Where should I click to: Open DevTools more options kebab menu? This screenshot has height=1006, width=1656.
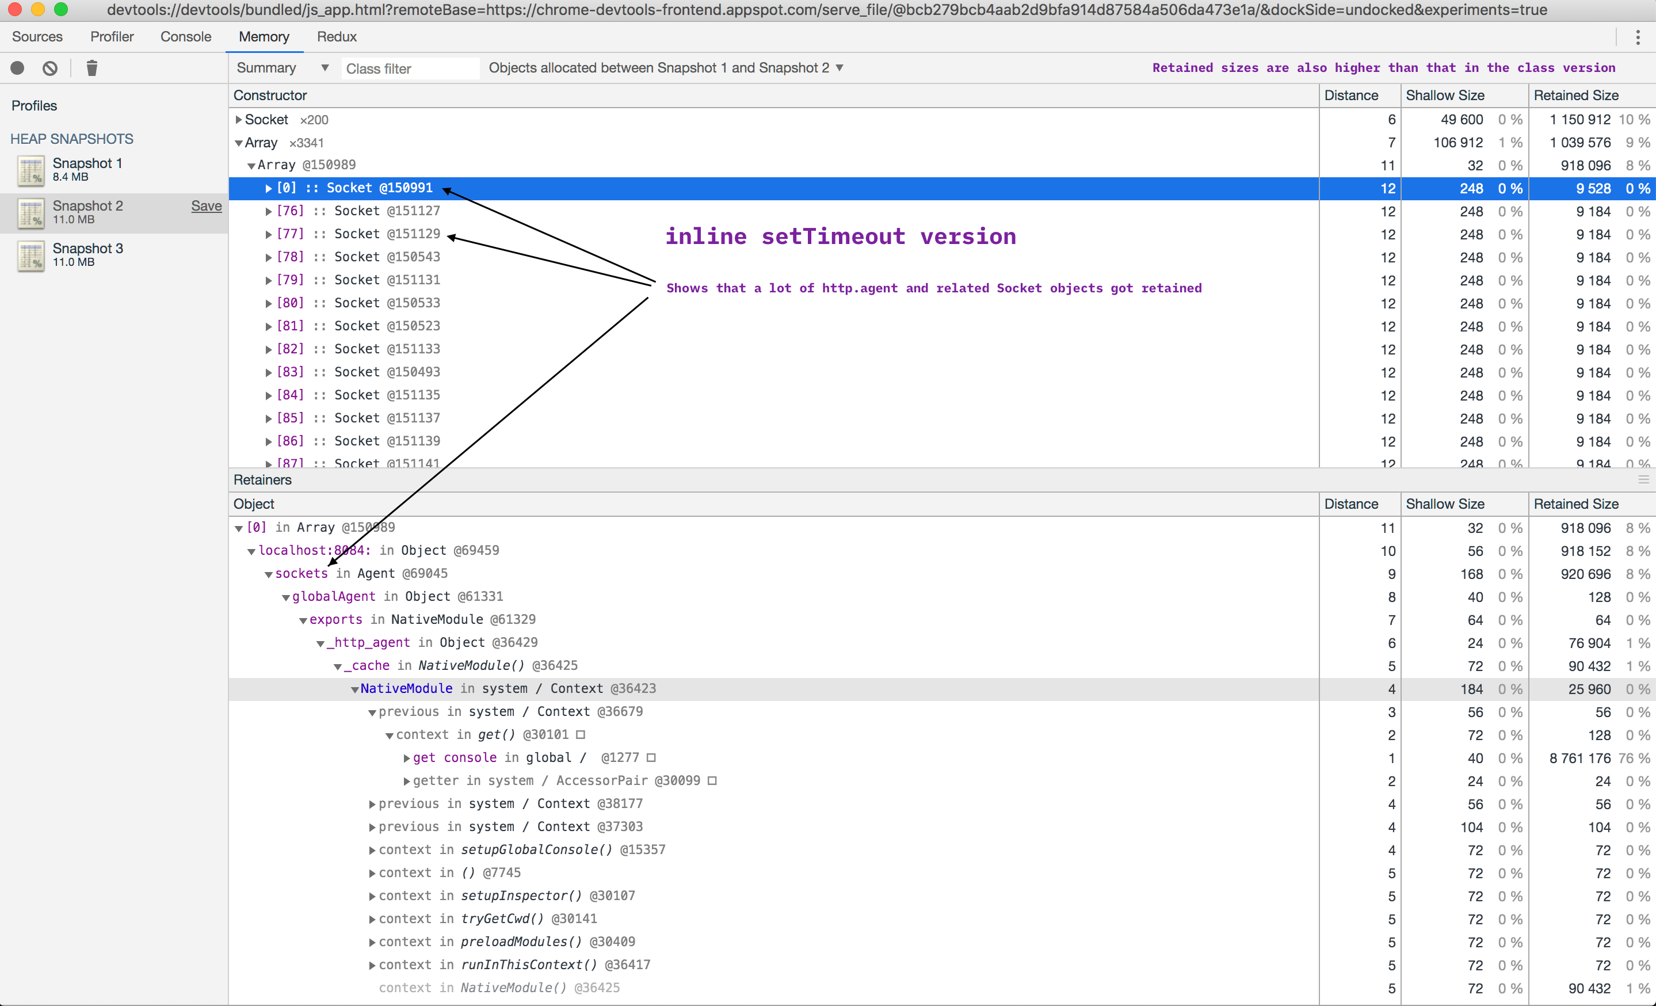tap(1637, 37)
